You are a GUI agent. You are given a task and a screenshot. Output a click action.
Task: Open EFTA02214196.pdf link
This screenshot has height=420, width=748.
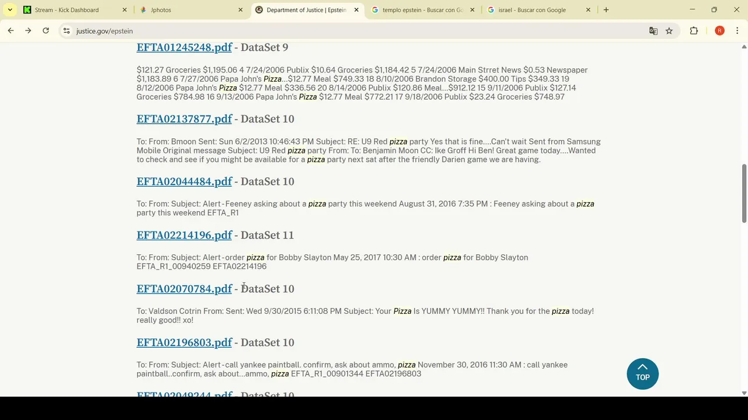coord(184,235)
